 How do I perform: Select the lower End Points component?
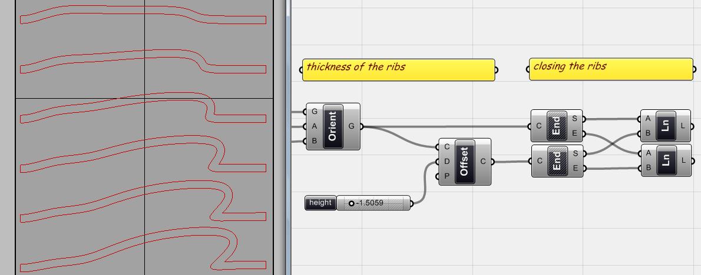(x=557, y=161)
